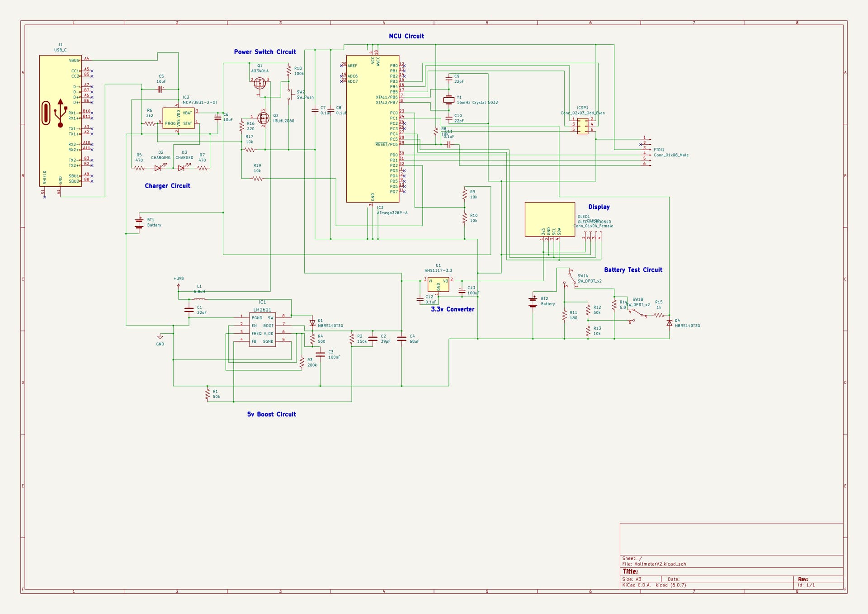Click the SW1A DPDT switch symbol
The height and width of the screenshot is (614, 868).
[x=571, y=279]
